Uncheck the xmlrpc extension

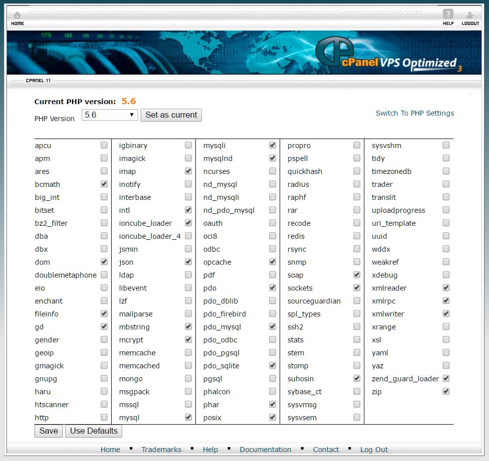tap(446, 301)
